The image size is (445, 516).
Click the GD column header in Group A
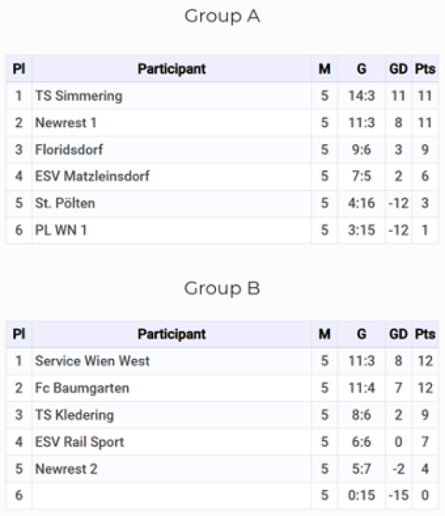398,69
